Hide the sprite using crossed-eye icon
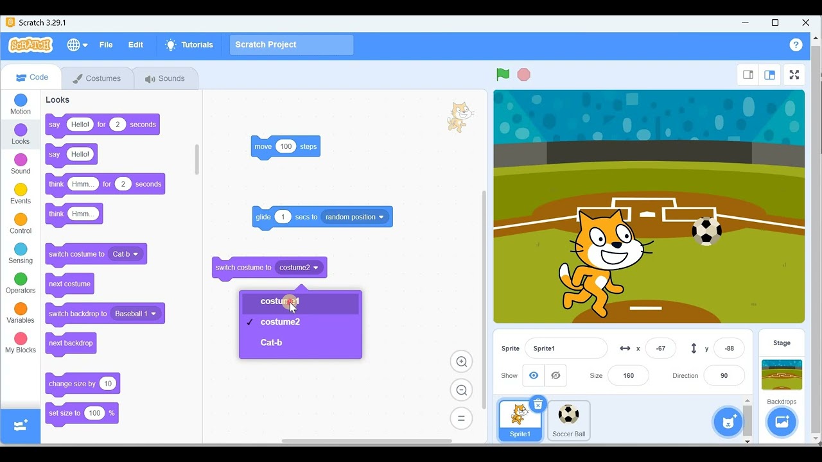Image resolution: width=822 pixels, height=462 pixels. click(x=555, y=375)
